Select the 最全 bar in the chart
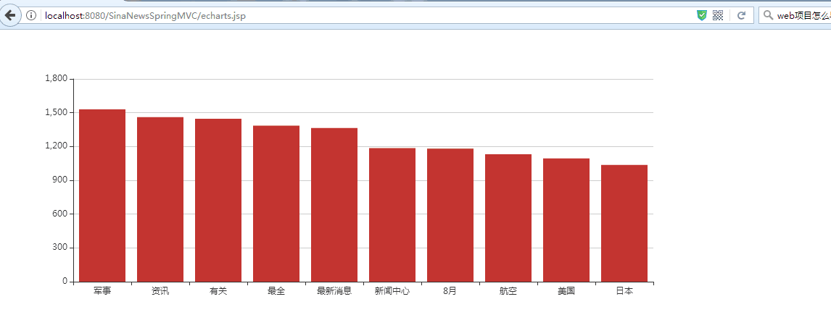 pos(276,203)
